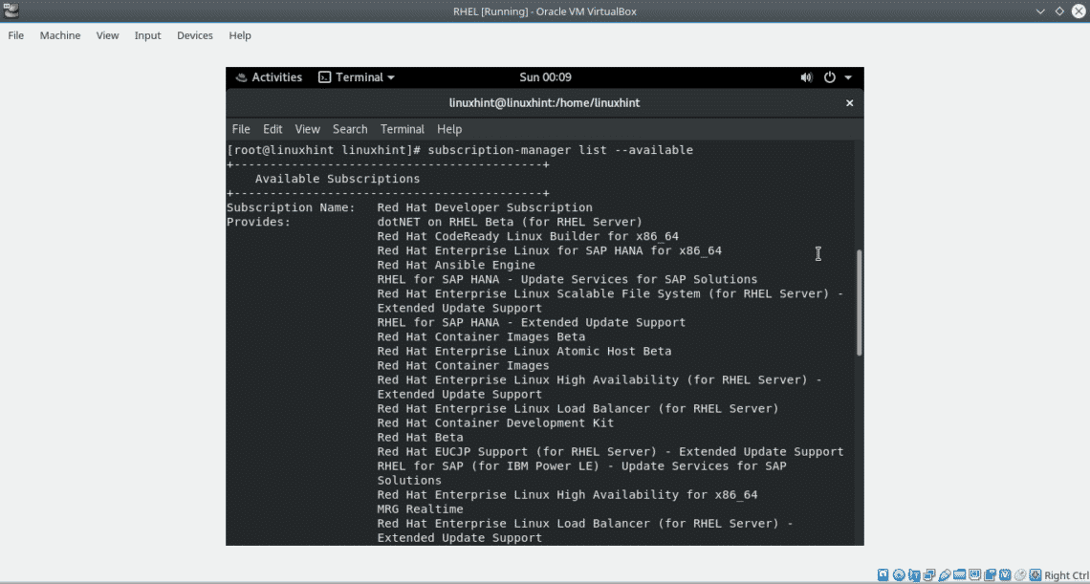1090x584 pixels.
Task: Click the audio status icon in VirtualBox bar
Action: click(x=914, y=575)
